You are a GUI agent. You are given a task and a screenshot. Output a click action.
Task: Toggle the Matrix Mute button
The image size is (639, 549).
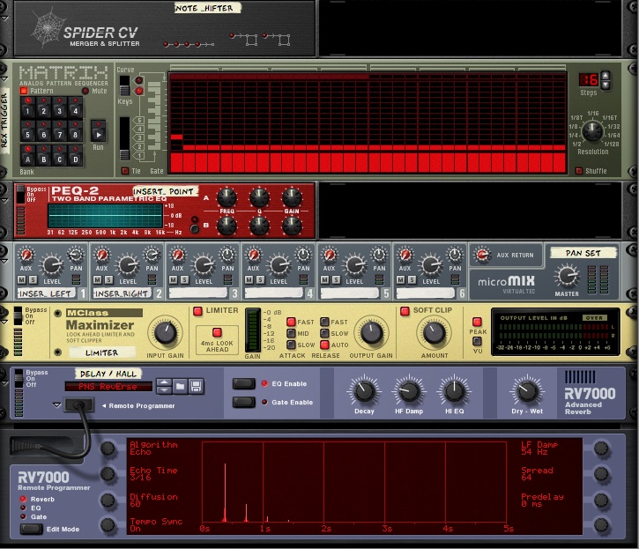(85, 91)
